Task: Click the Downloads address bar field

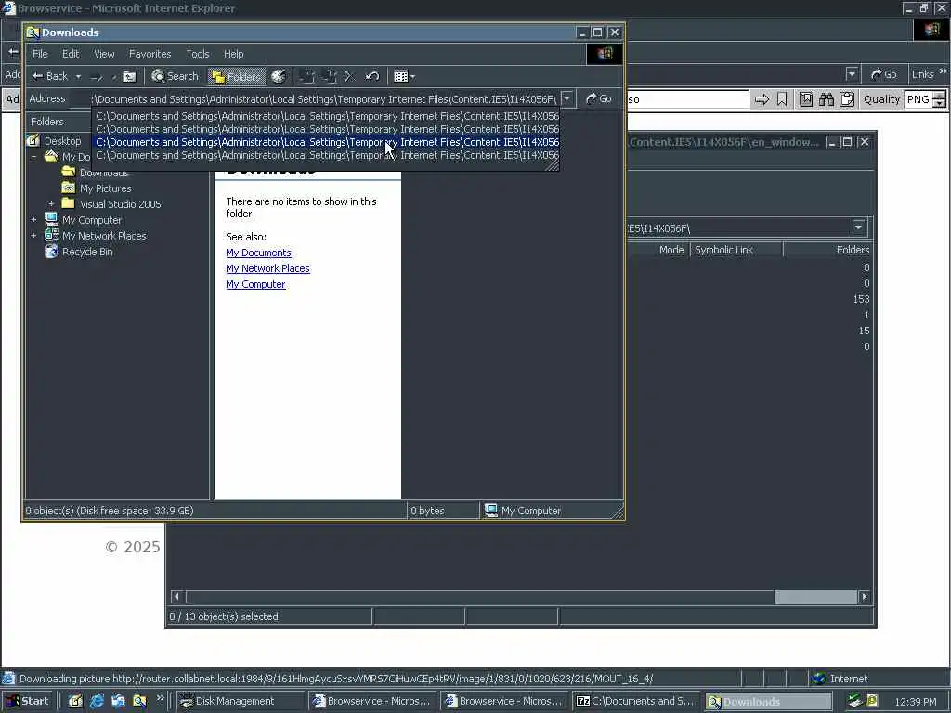Action: pyautogui.click(x=323, y=98)
